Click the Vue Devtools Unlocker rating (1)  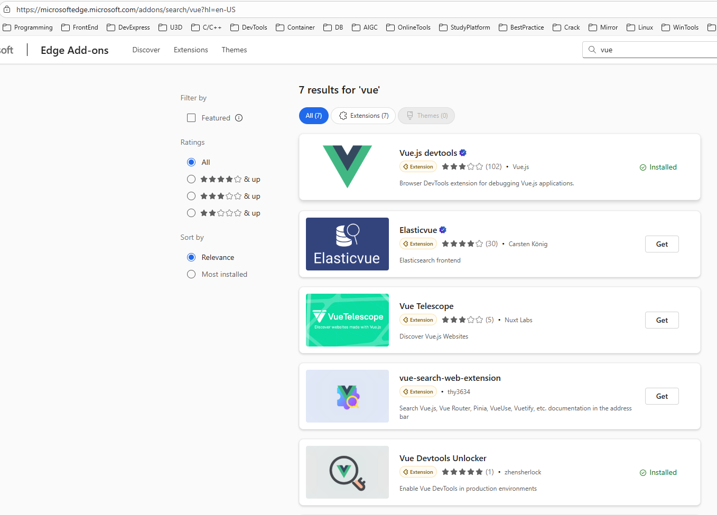(x=468, y=472)
